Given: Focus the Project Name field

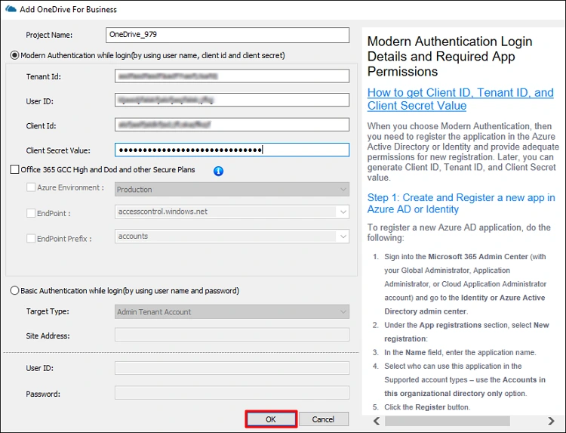Looking at the screenshot, I should 227,35.
